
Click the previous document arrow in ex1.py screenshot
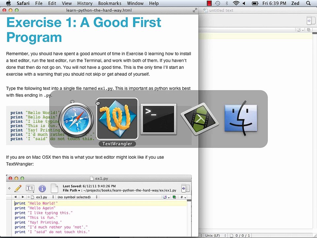pyautogui.click(x=16, y=197)
